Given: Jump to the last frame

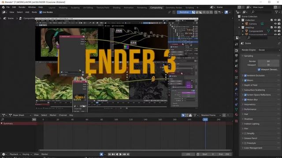Looking at the screenshot, I should [128, 154].
